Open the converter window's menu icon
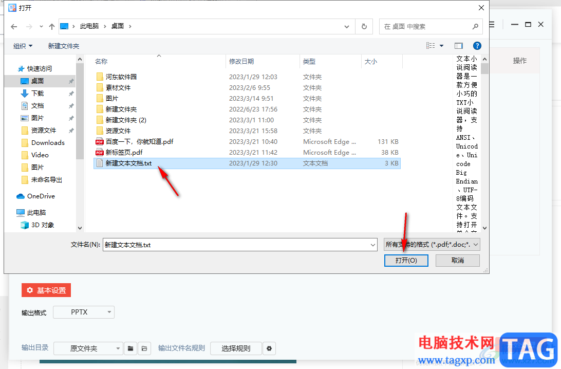 tap(492, 24)
